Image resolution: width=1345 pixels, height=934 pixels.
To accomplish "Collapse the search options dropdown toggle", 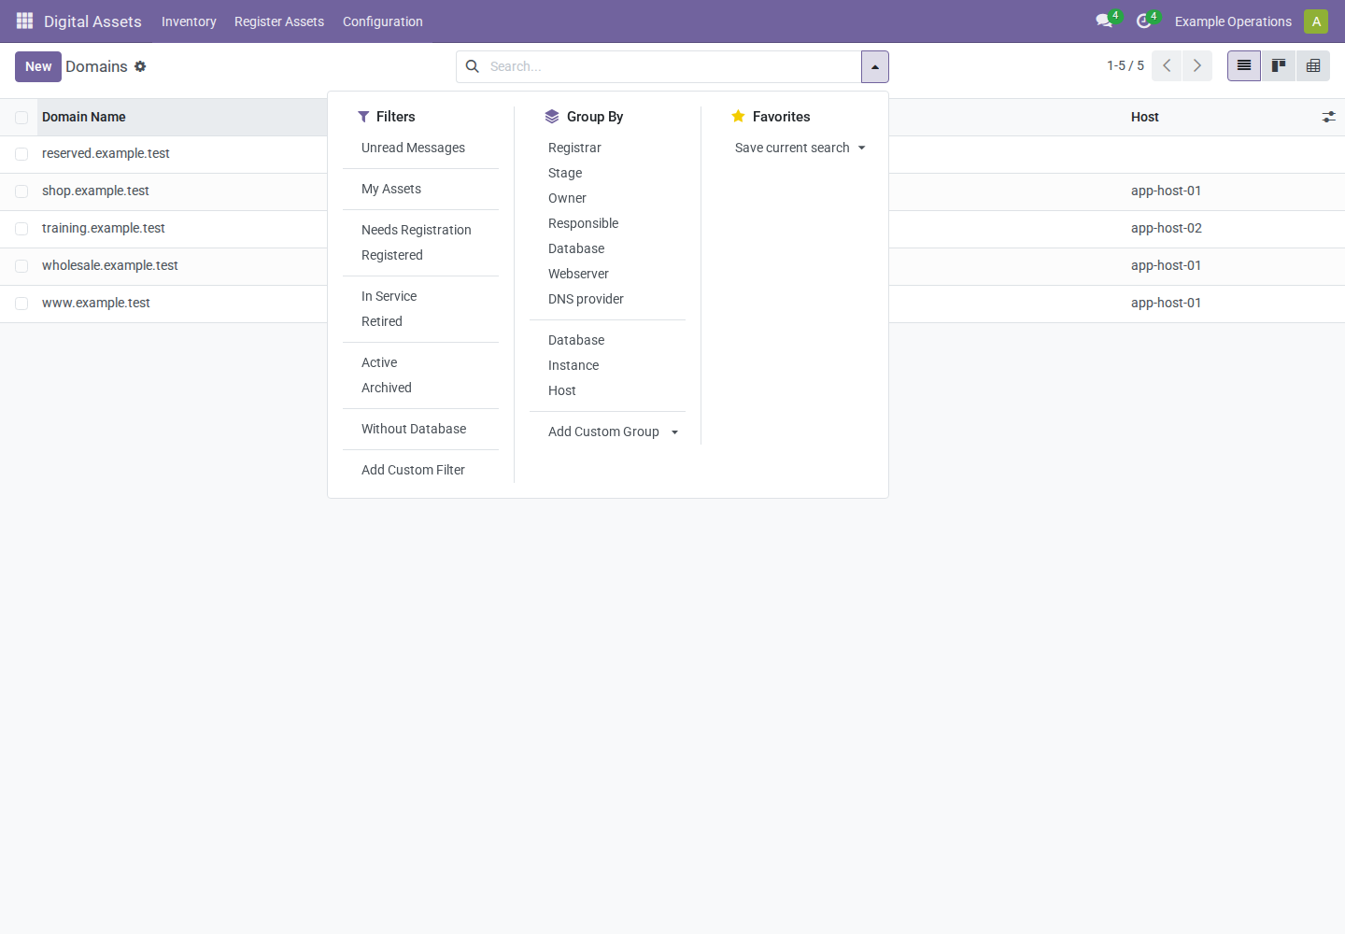I will (874, 66).
